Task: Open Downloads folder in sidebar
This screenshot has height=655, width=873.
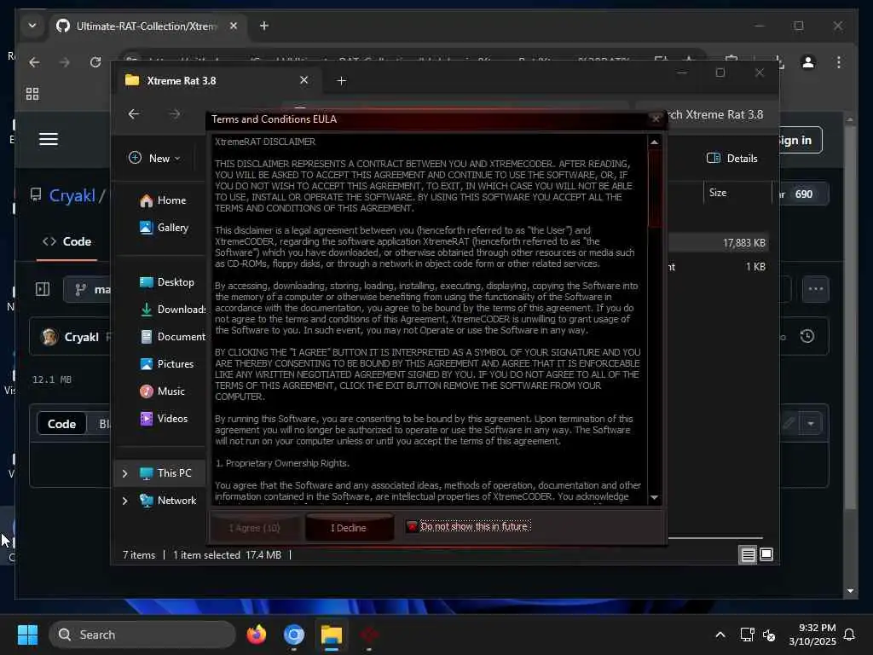Action: tap(172, 310)
